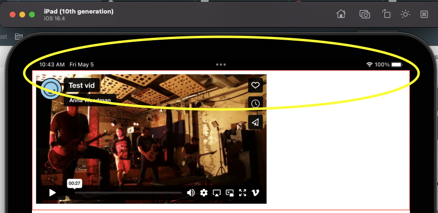Toggle simulator appearance with the sun icon
Screen dimensions: 438x213
[405, 14]
